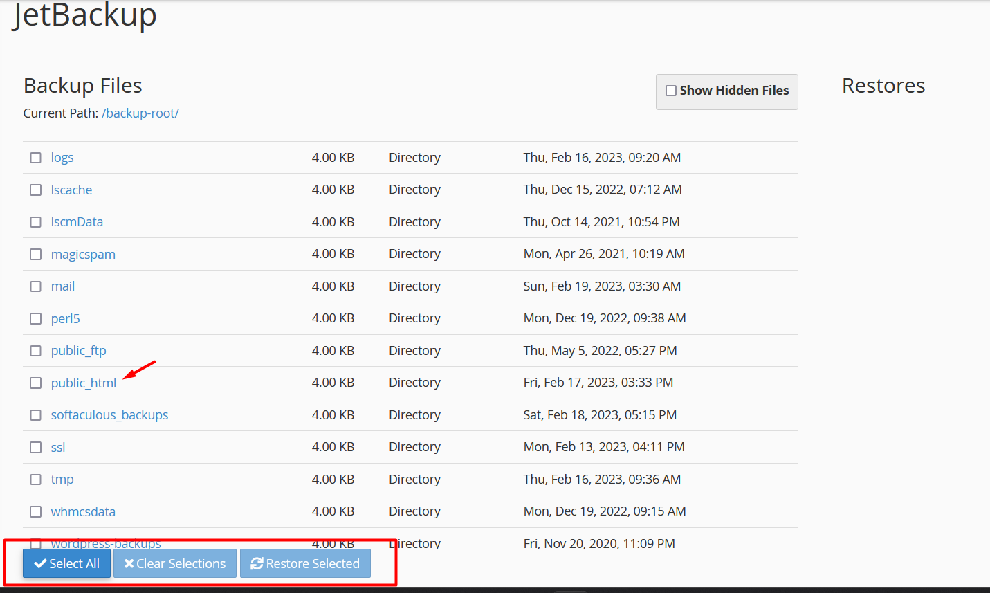Navigate to the /backup-root/ breadcrumb path
The width and height of the screenshot is (990, 593).
[140, 113]
